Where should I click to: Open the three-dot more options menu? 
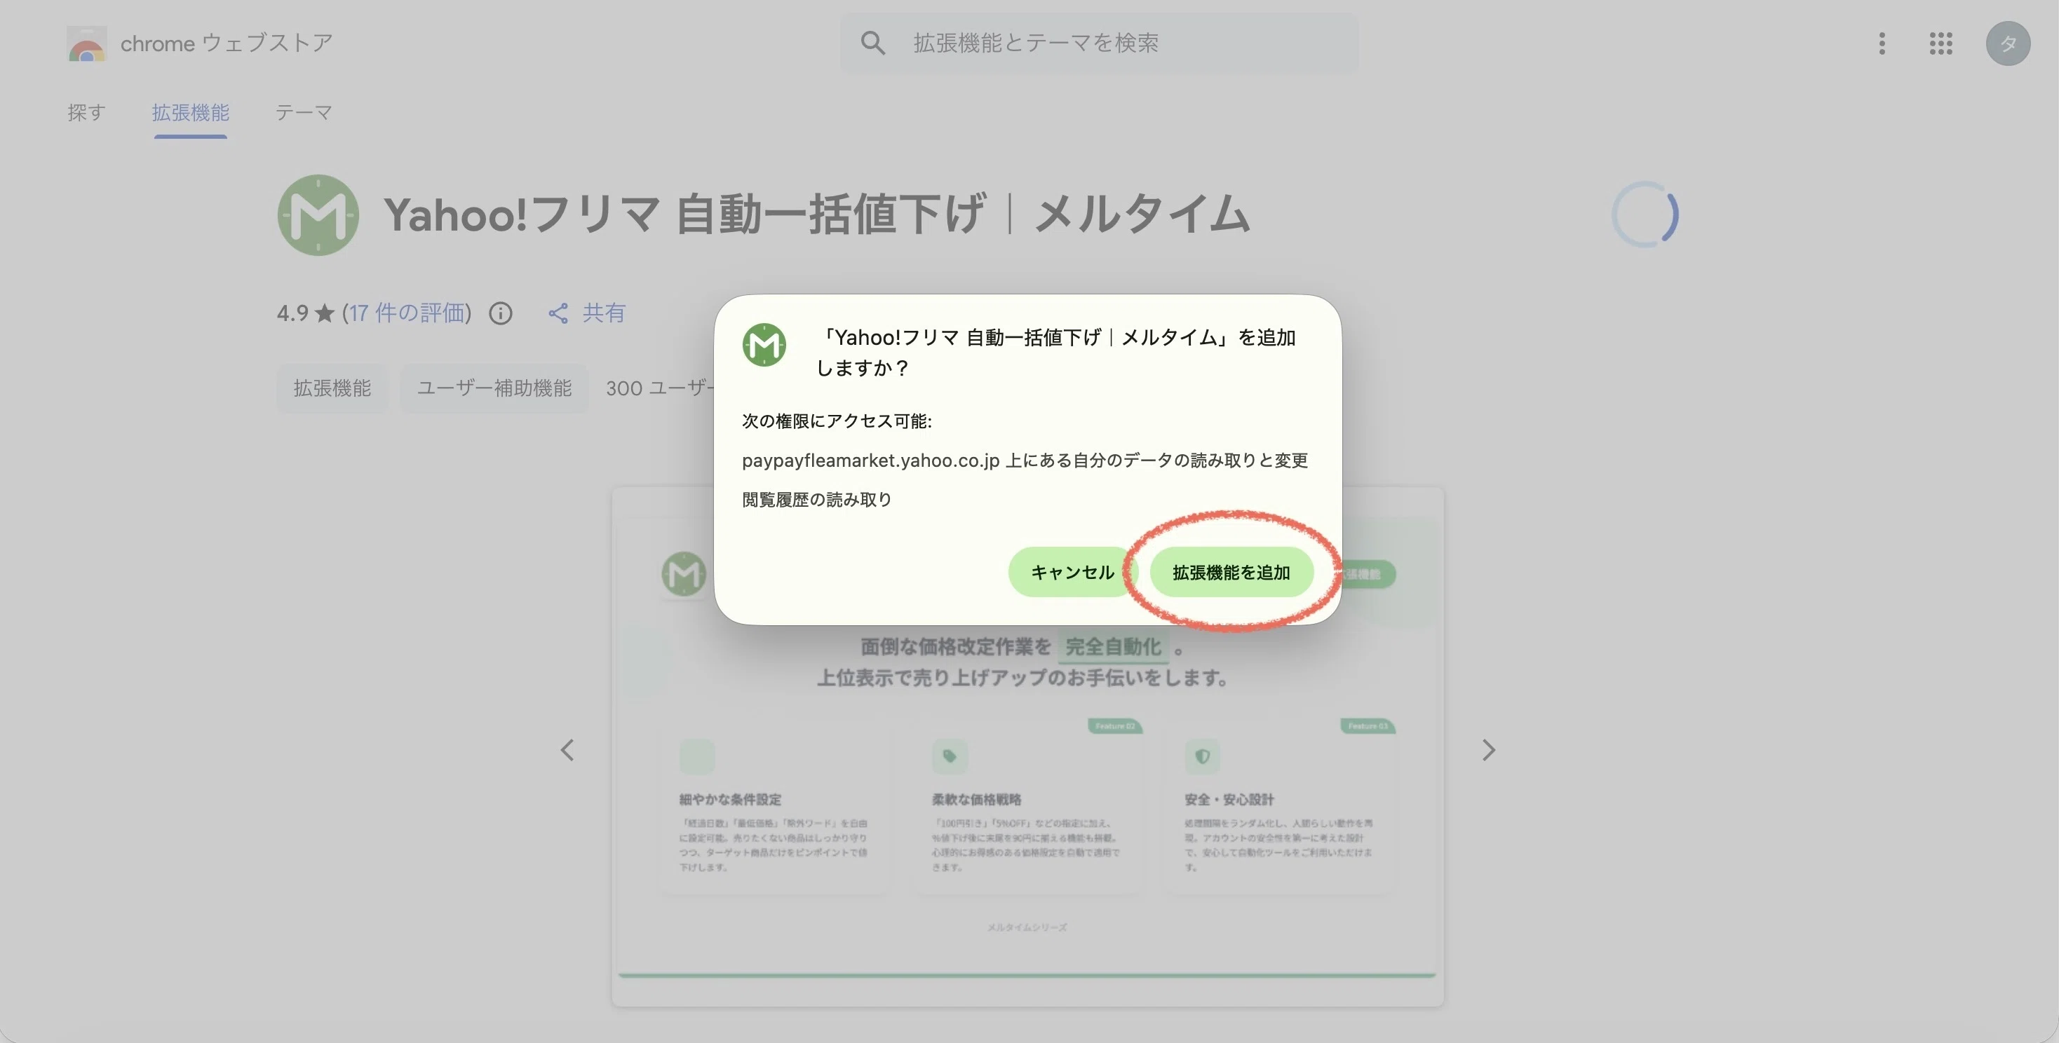[1882, 43]
